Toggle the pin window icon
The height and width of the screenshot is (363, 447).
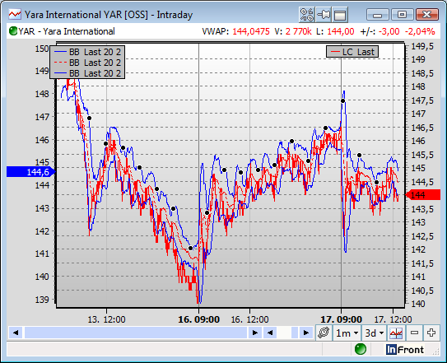[324, 15]
